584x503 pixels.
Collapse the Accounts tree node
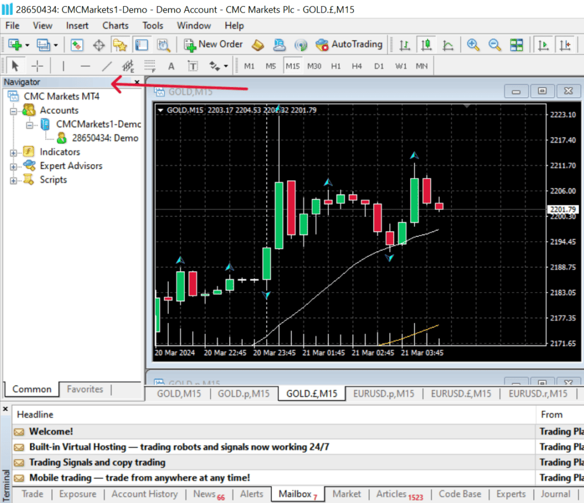click(x=14, y=111)
